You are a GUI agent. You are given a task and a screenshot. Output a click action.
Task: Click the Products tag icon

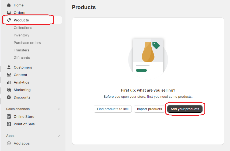(9, 20)
